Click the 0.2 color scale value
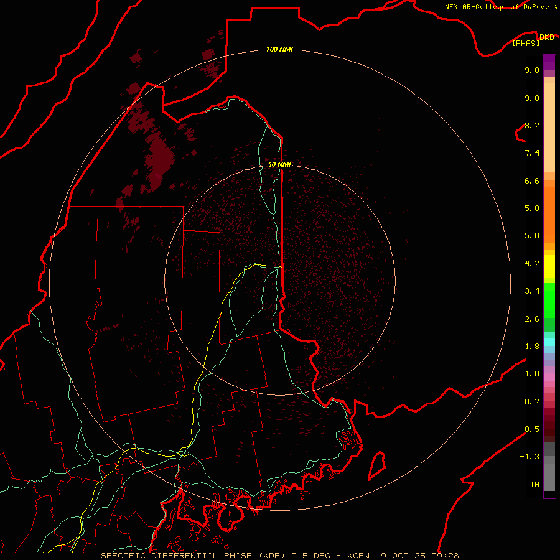 pyautogui.click(x=532, y=402)
